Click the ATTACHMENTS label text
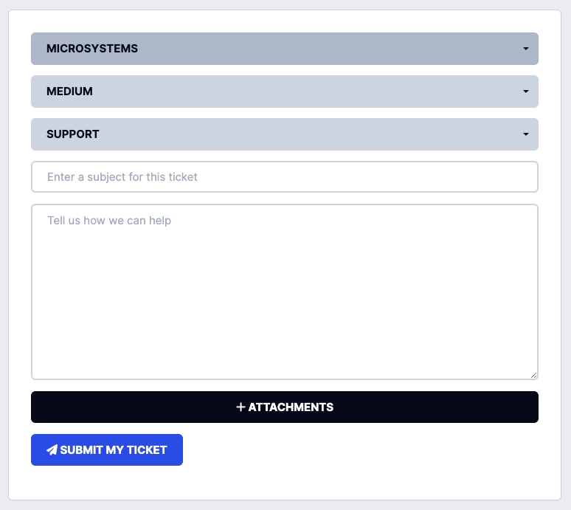The width and height of the screenshot is (571, 510). 291,407
